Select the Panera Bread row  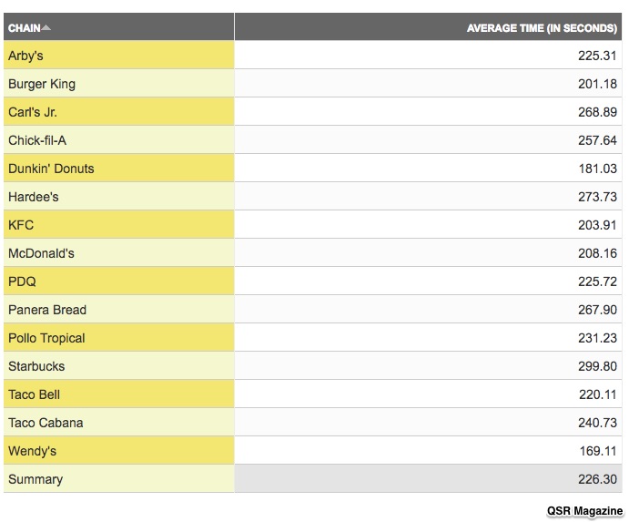pyautogui.click(x=313, y=309)
